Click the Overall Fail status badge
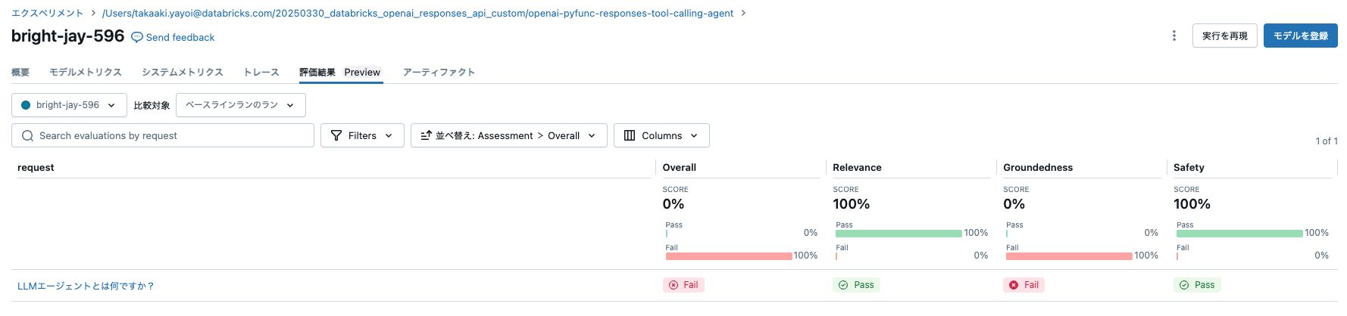Image resolution: width=1347 pixels, height=316 pixels. tap(683, 285)
